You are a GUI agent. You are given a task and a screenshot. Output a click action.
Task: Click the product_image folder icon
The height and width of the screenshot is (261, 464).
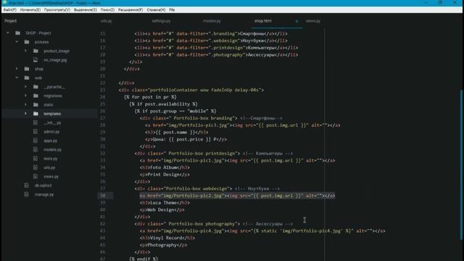(x=36, y=51)
